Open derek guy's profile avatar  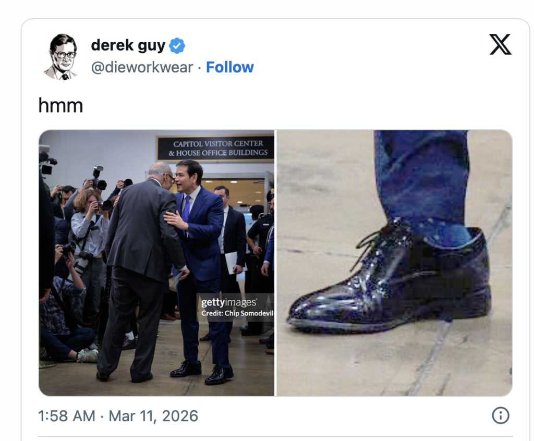pyautogui.click(x=62, y=56)
